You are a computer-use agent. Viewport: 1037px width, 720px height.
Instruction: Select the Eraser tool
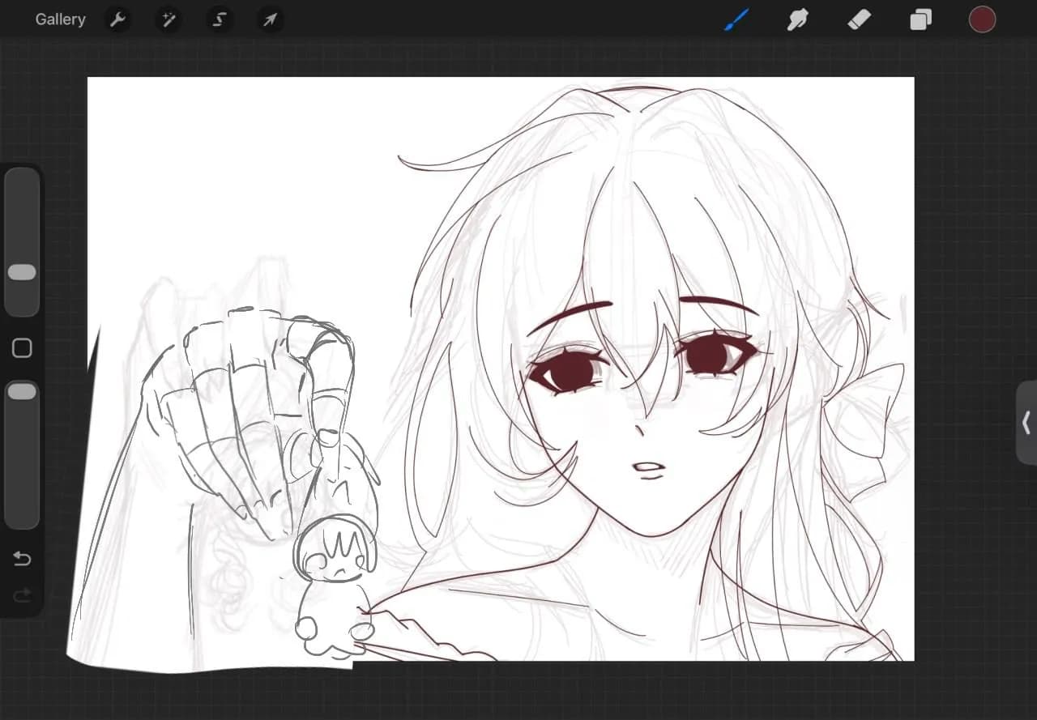(x=860, y=19)
